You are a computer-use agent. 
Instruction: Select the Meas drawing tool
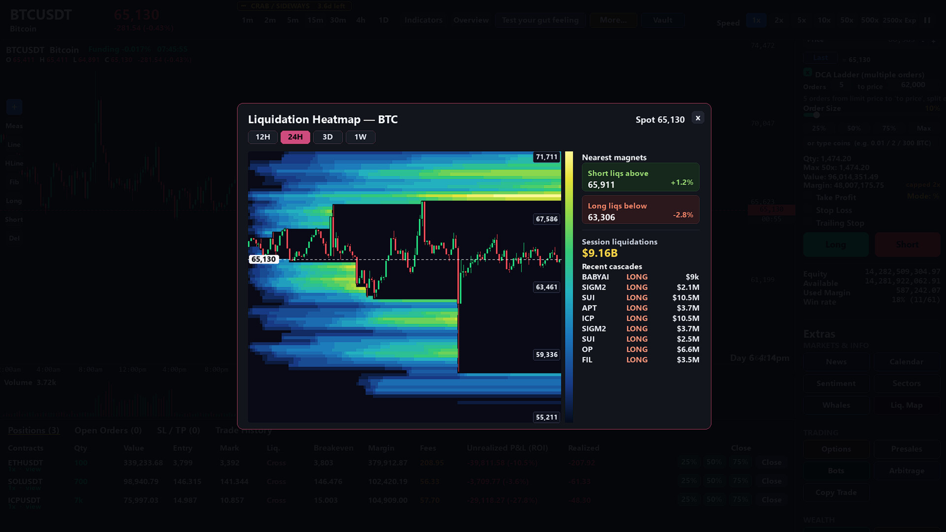point(14,126)
